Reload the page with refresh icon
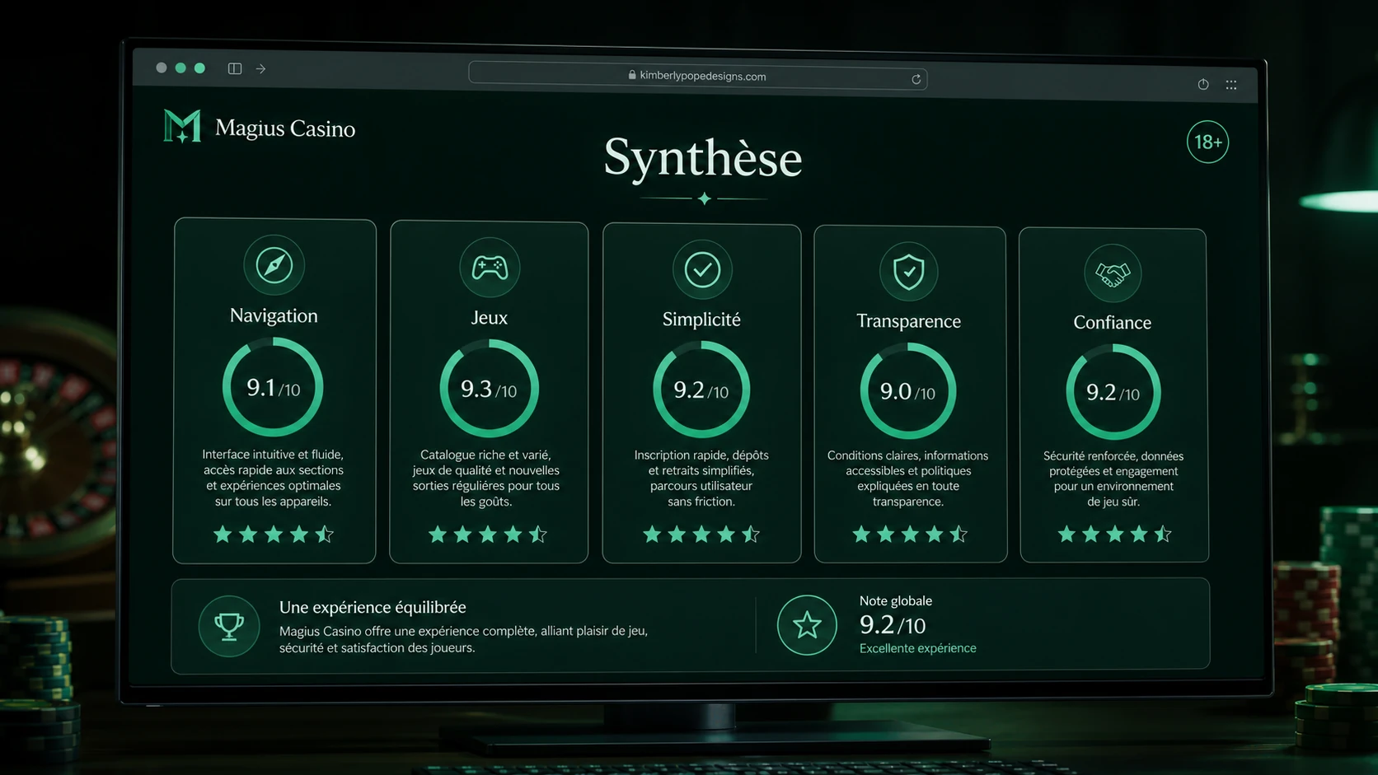Image resolution: width=1378 pixels, height=775 pixels. 916,79
